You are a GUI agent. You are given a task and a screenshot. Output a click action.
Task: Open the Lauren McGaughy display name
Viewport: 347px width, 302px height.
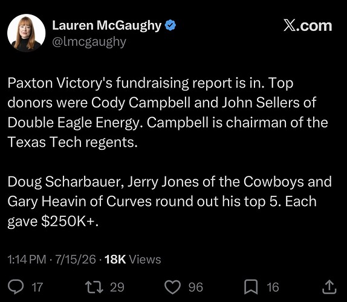[x=107, y=25]
